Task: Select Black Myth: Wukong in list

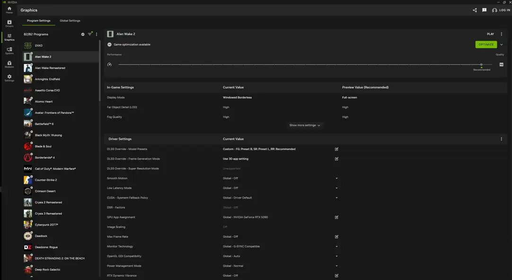Action: pos(61,135)
